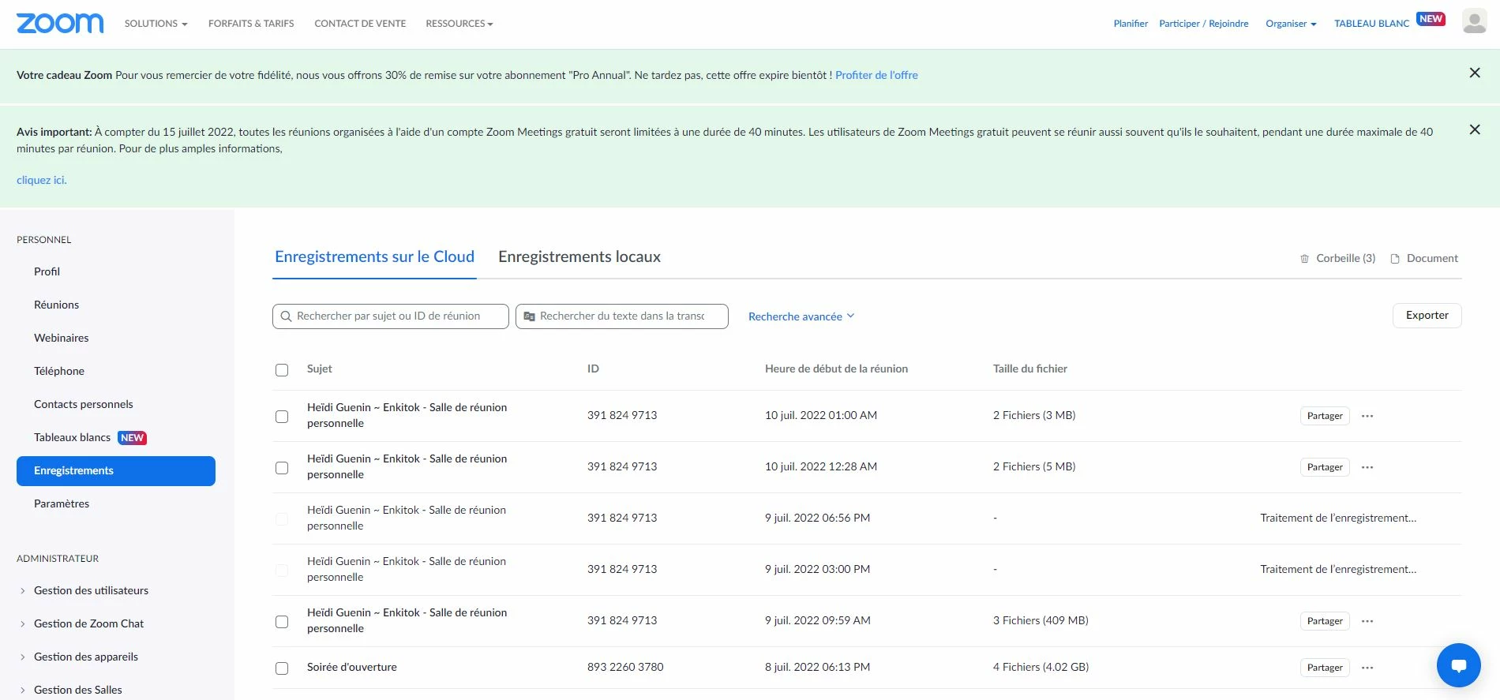1500x700 pixels.
Task: Open the 9 juil. 09:59 AM recording title
Action: point(407,620)
